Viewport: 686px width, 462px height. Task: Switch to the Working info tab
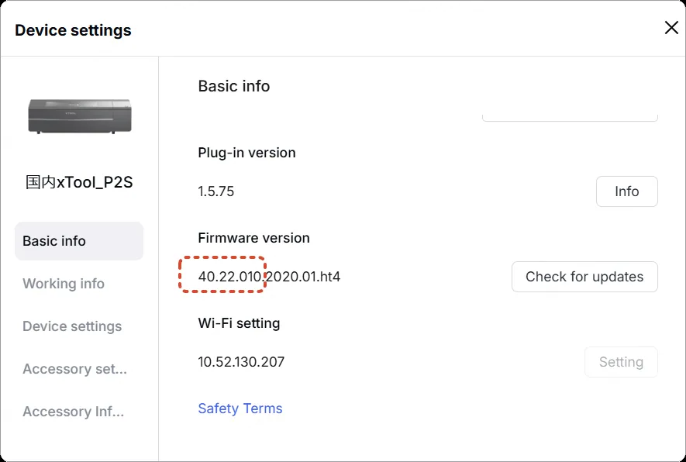point(64,284)
